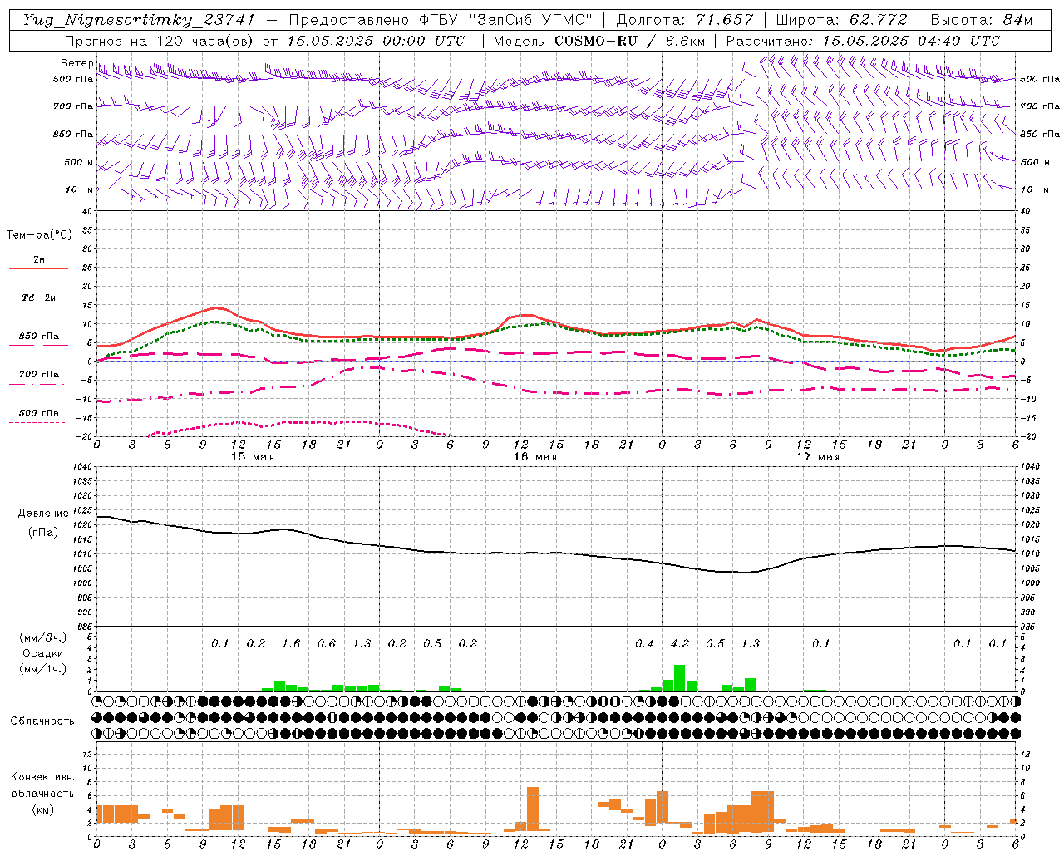
Task: Click the Прогноз на 120 часа(ов) text
Action: (x=159, y=41)
